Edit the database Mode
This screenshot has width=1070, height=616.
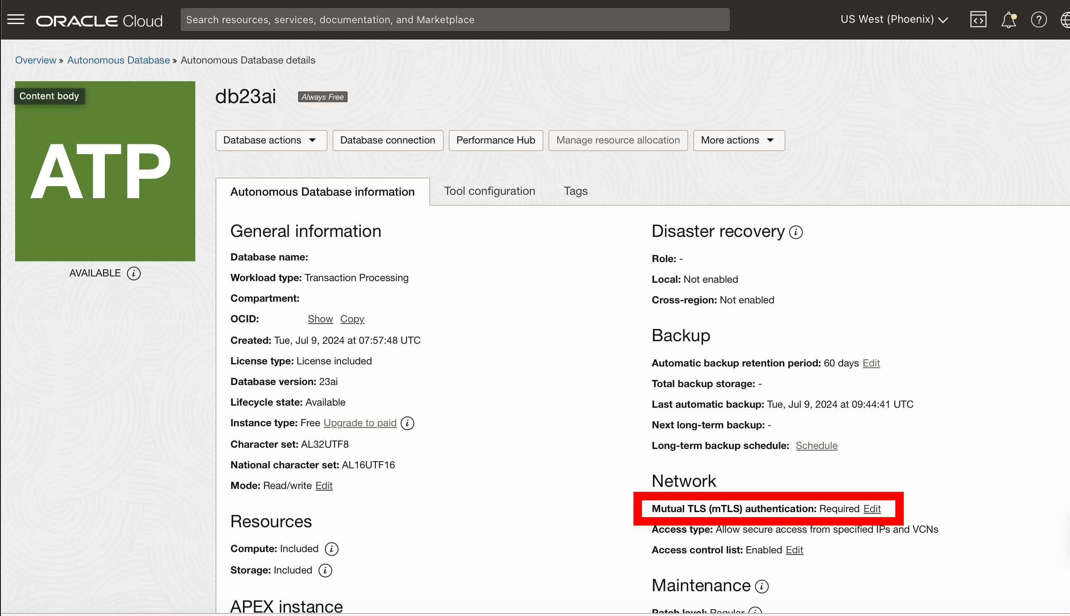pos(324,486)
